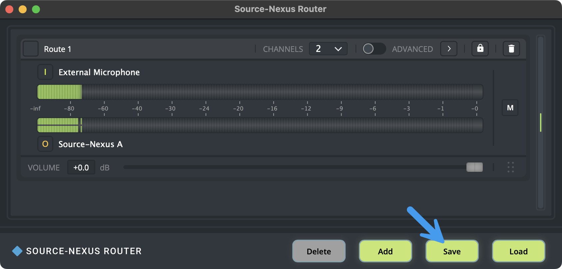Select the External Microphone input device name

(99, 72)
